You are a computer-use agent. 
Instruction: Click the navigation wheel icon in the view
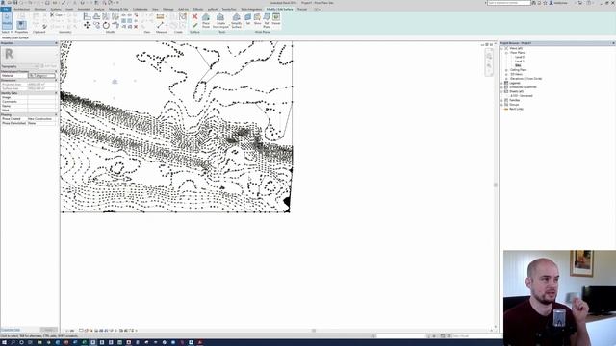[x=489, y=56]
